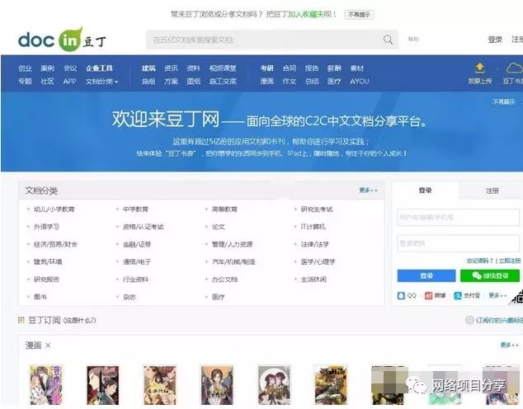Open the 汽车/机械/制造 category
Screen dimensions: 523x409
point(233,261)
